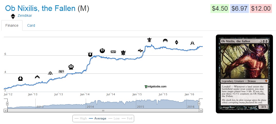Click the Ob Nixilis card image
This screenshot has height=124, width=276.
coord(244,74)
